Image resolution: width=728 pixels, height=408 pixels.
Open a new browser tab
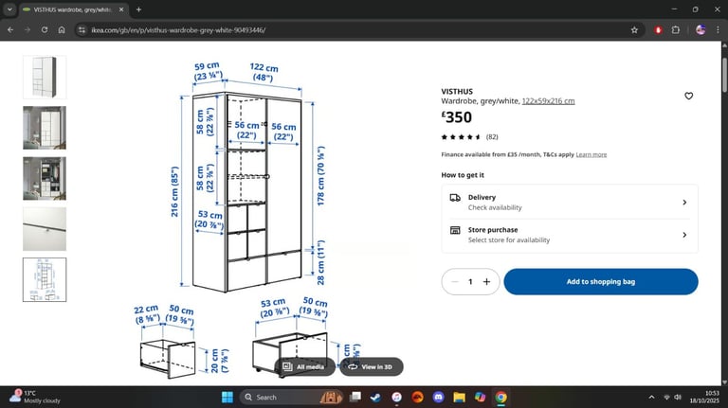[138, 9]
